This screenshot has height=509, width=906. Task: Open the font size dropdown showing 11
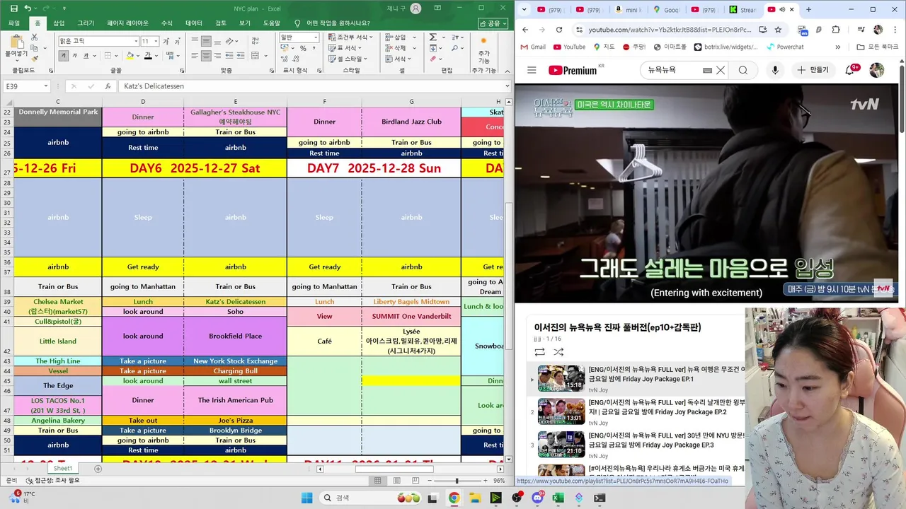156,41
